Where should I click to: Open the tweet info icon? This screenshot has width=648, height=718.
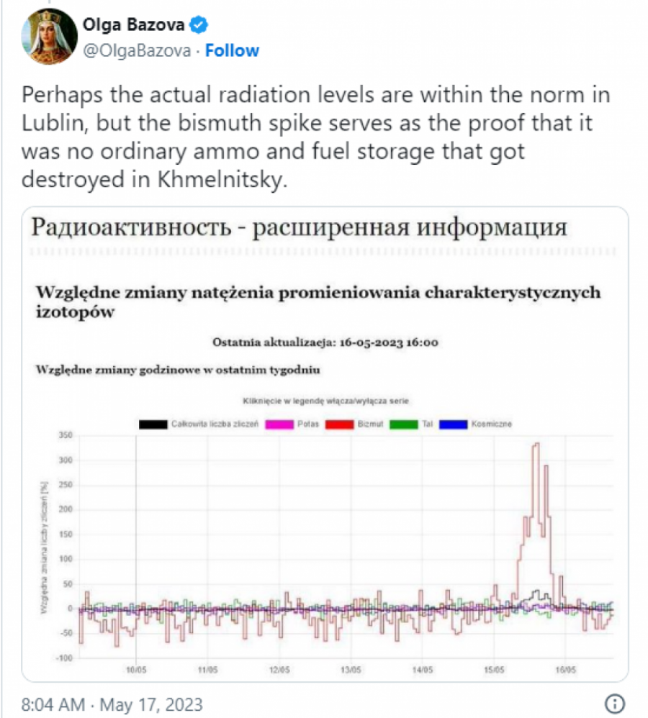point(616,702)
